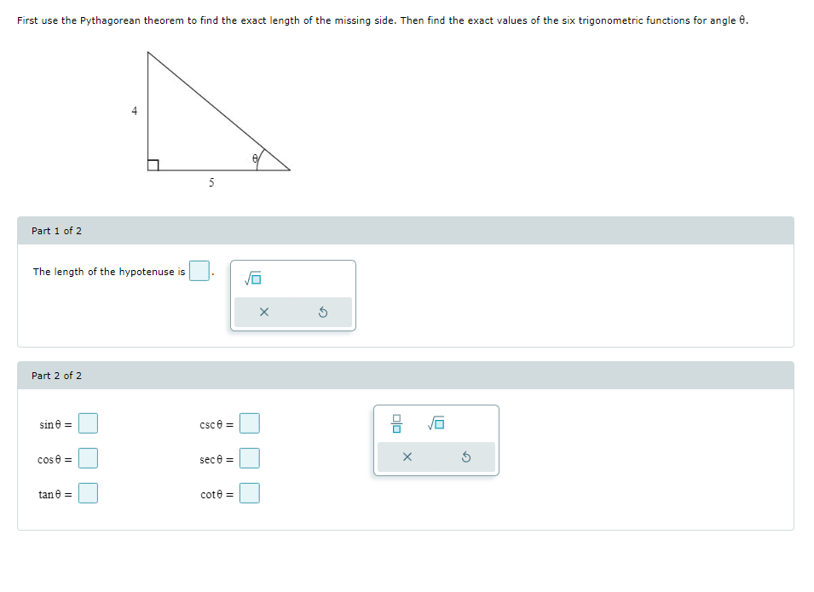This screenshot has height=592, width=814.
Task: Select the Part 2 of 2 header
Action: click(56, 375)
